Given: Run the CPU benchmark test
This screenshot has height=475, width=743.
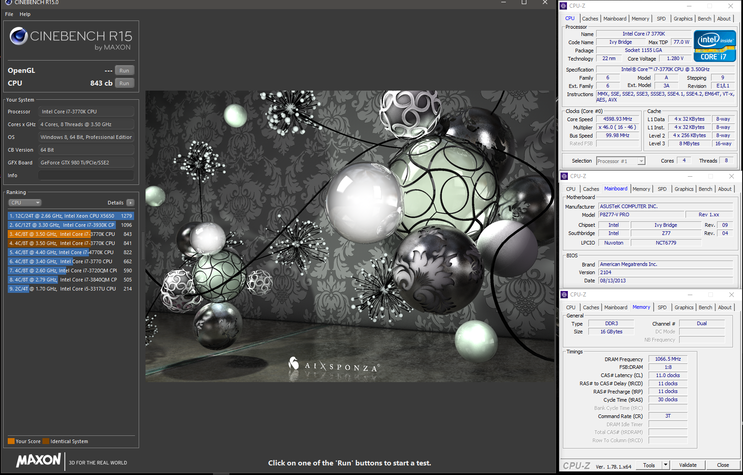Looking at the screenshot, I should (x=125, y=83).
